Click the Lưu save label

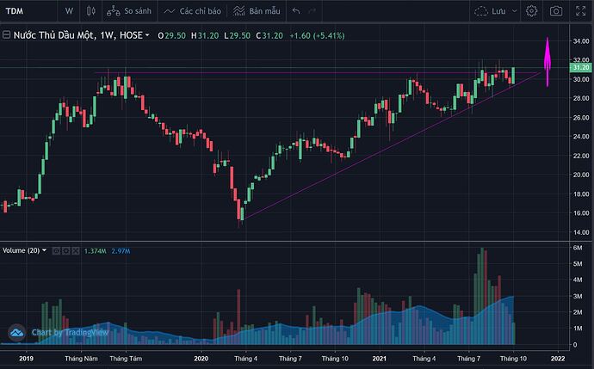pyautogui.click(x=498, y=11)
